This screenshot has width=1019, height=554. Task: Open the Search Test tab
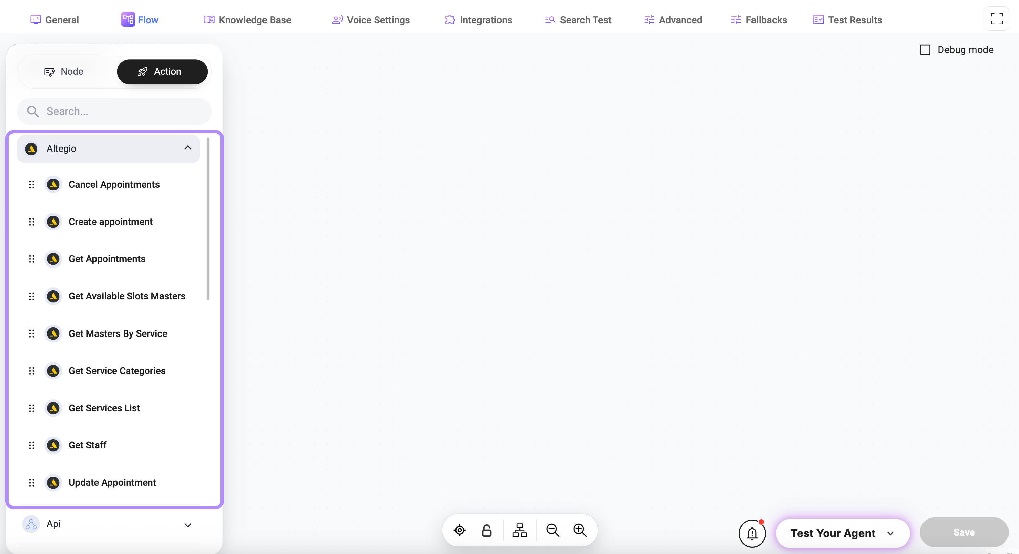[x=578, y=20]
